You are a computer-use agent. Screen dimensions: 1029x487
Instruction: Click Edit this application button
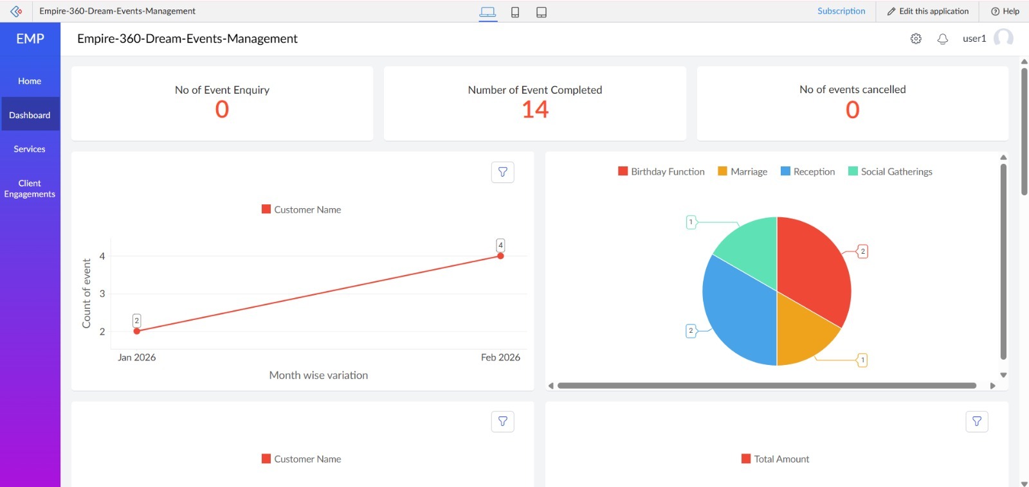click(x=927, y=11)
